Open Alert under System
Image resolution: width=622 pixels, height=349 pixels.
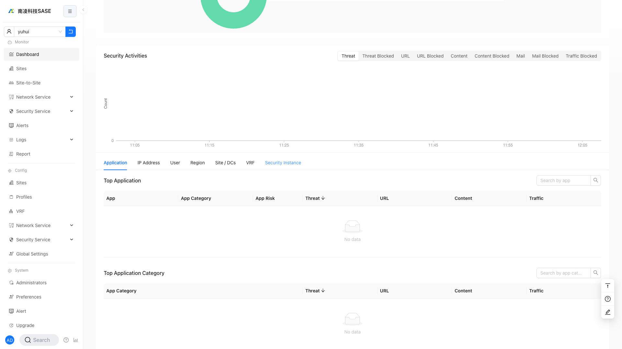point(41,311)
